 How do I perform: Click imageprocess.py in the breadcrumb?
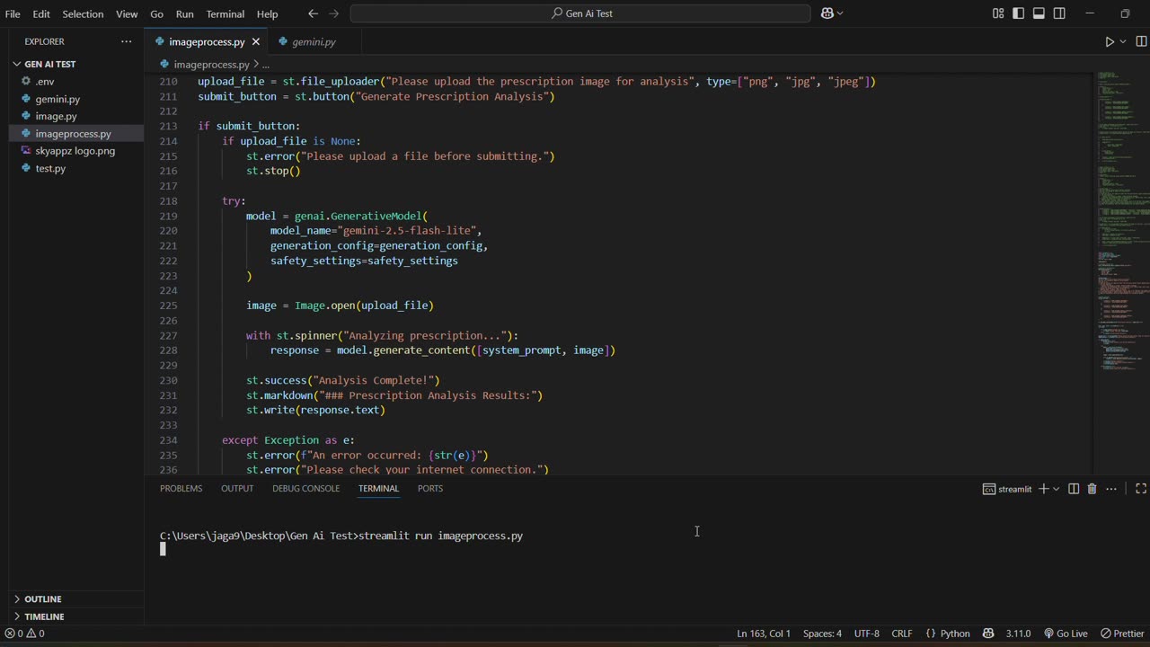click(211, 65)
